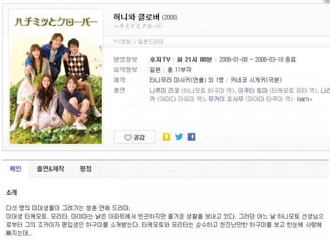Switch to the 출연&제작 tab
The width and height of the screenshot is (330, 244).
pos(50,169)
